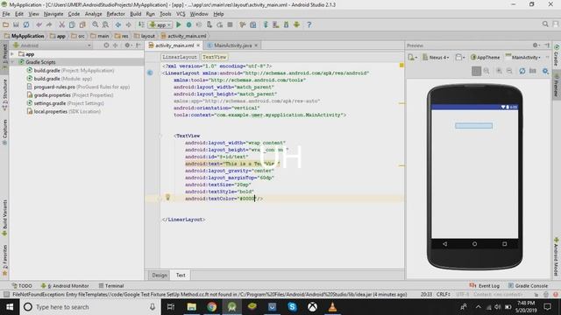This screenshot has height=315, width=561.
Task: Click the Debug app bug icon
Action: (x=189, y=24)
